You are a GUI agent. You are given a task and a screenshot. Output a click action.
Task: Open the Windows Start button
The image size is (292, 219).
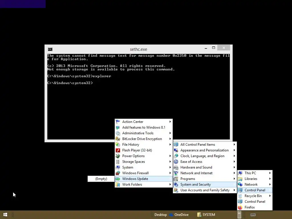coord(5,215)
